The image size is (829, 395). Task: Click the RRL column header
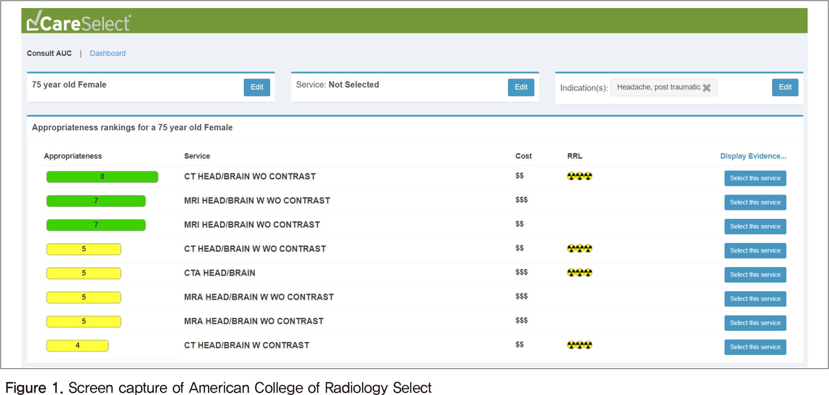575,156
